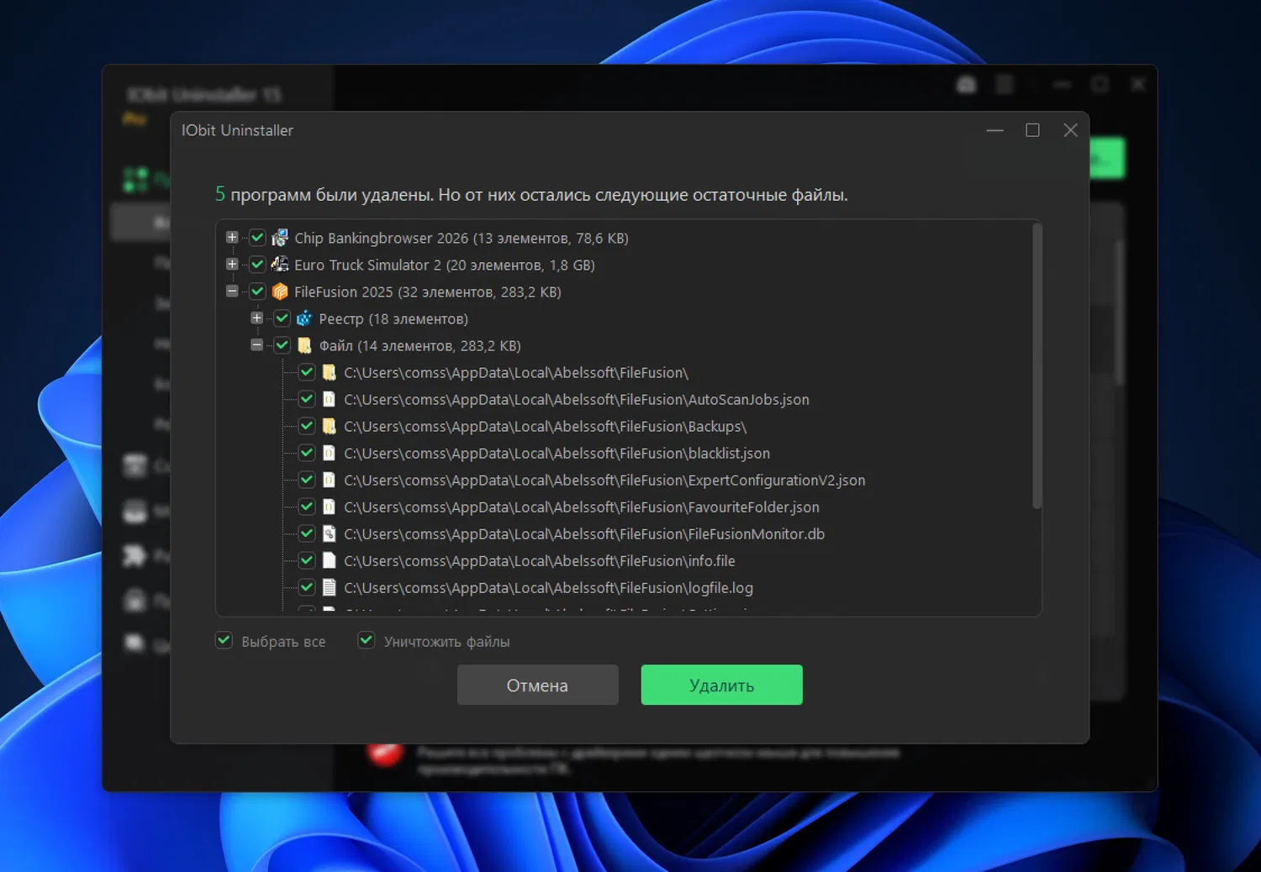The height and width of the screenshot is (872, 1261).
Task: Click the Chip Bankingbrowser 2026 program icon
Action: point(280,239)
